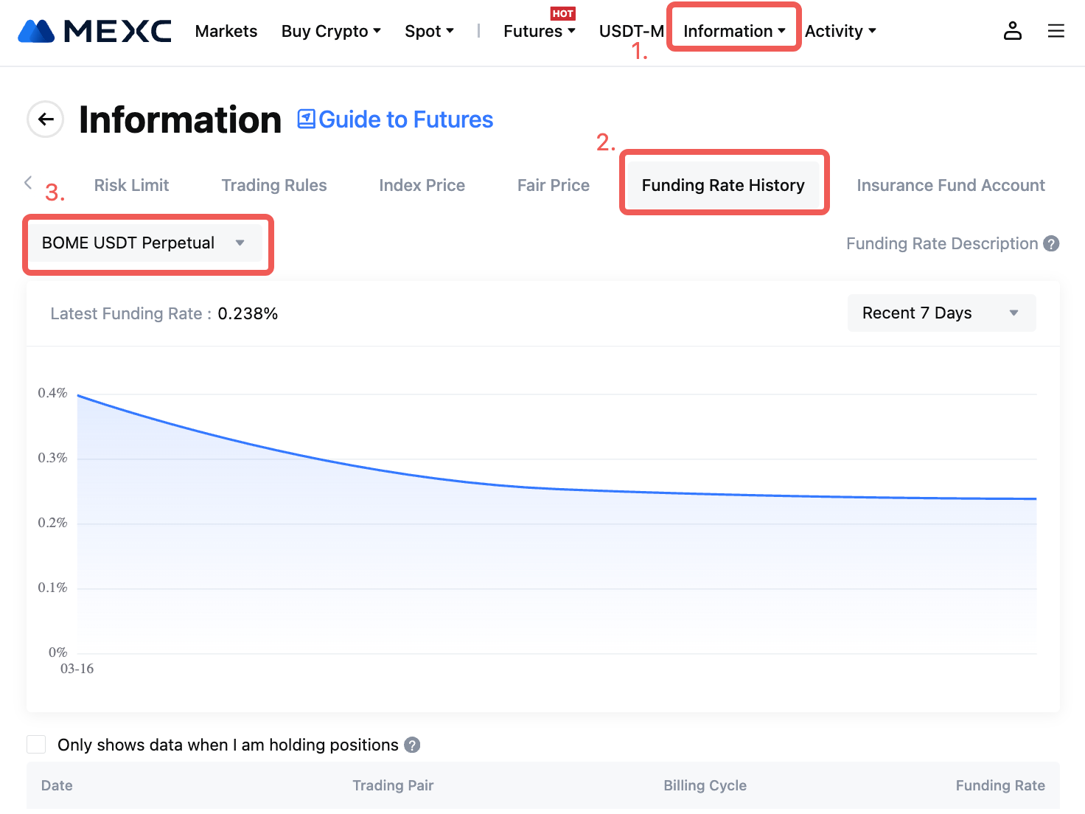1085x814 pixels.
Task: Expand the BOME USDT Perpetual dropdown
Action: pyautogui.click(x=144, y=243)
